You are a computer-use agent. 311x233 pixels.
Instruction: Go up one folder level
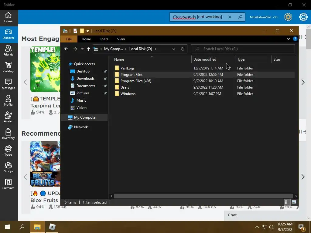pos(89,49)
